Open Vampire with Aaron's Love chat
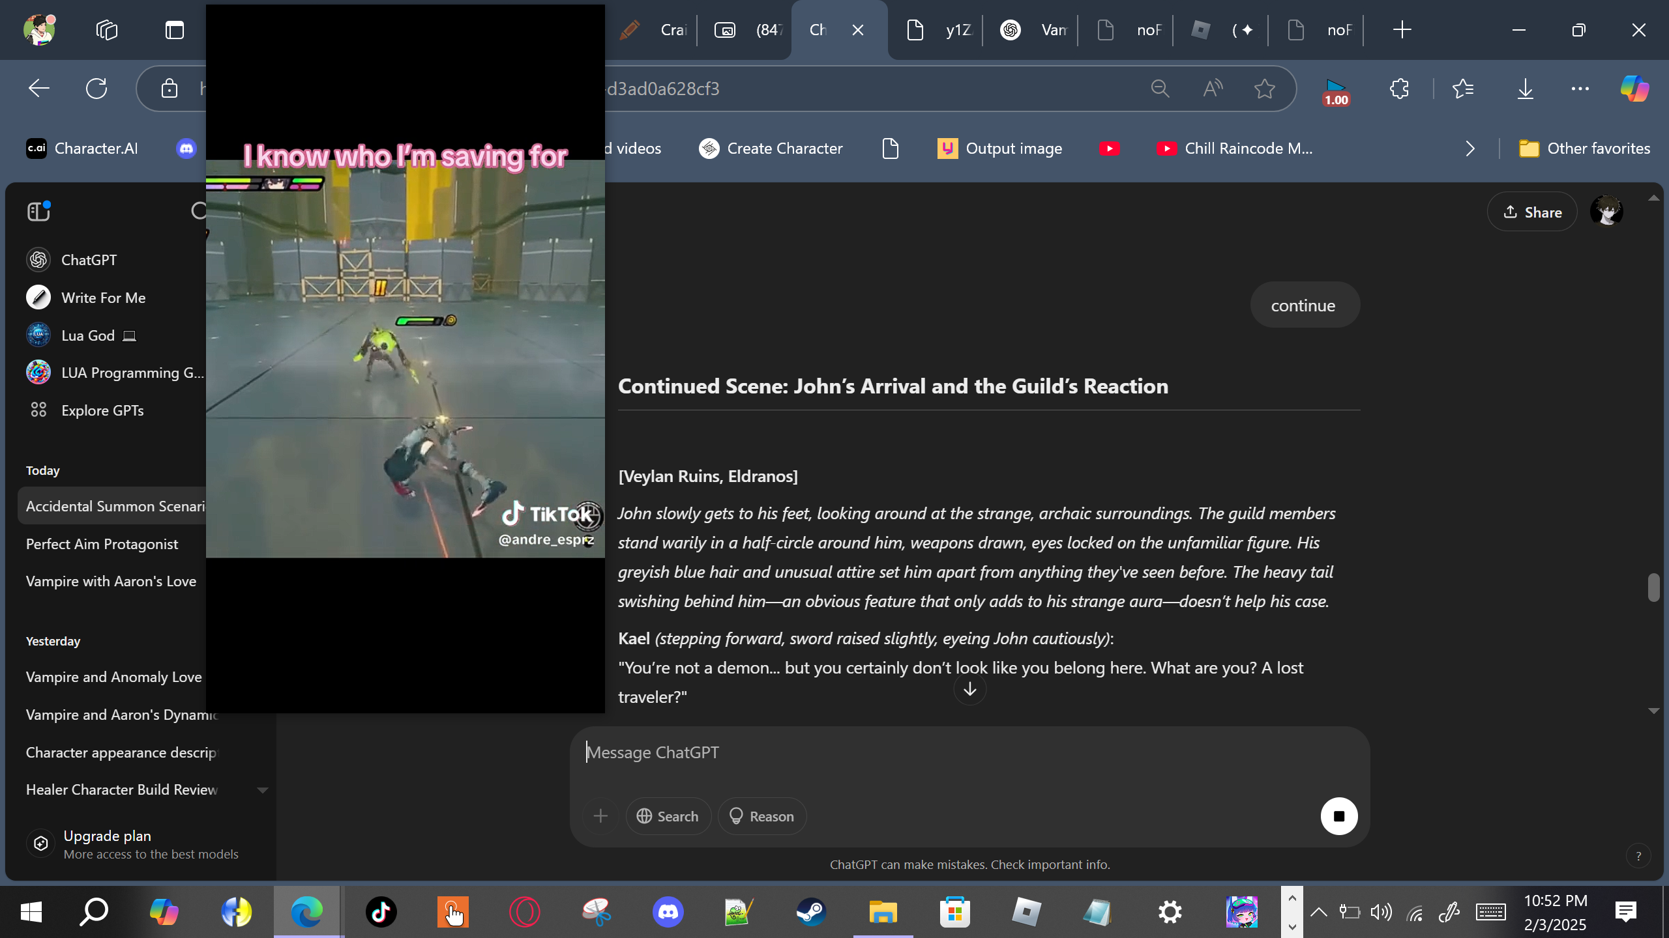This screenshot has width=1669, height=938. point(111,581)
